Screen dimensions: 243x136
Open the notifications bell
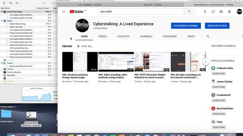click(229, 12)
